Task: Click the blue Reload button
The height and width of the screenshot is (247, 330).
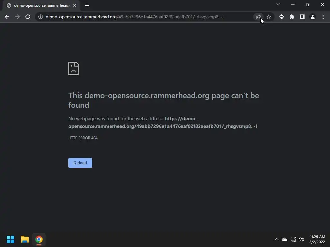Action: click(x=80, y=163)
